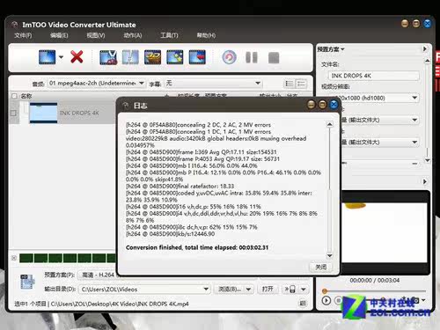Click the status bar log icon

[303, 304]
